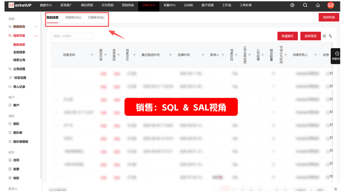Expand the 数据报告 sidebar section
The image size is (341, 194).
click(36, 26)
